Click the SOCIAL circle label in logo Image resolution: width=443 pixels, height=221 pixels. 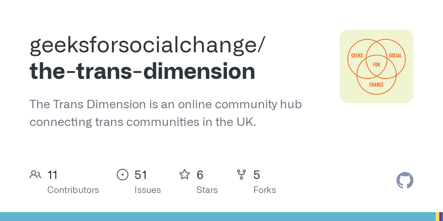tap(395, 56)
